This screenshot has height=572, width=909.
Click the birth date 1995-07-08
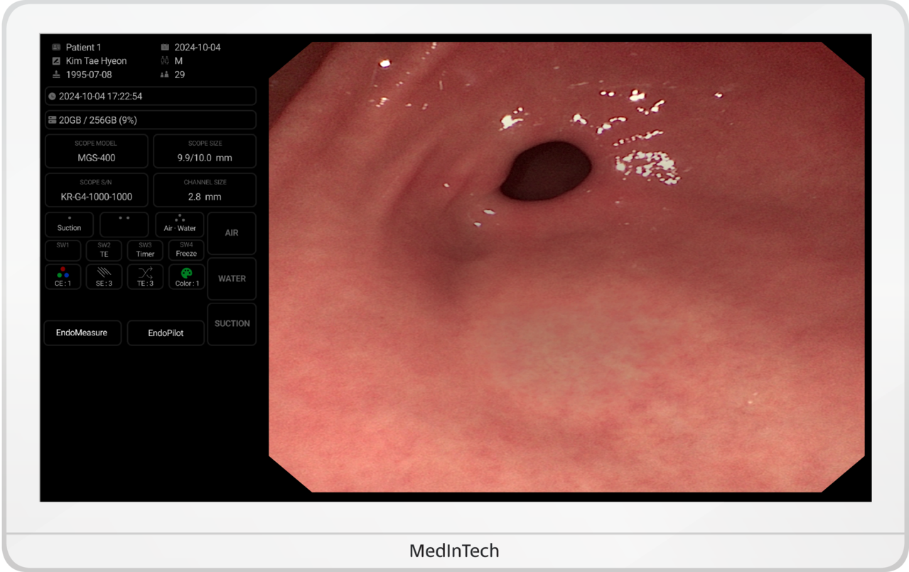(x=89, y=75)
